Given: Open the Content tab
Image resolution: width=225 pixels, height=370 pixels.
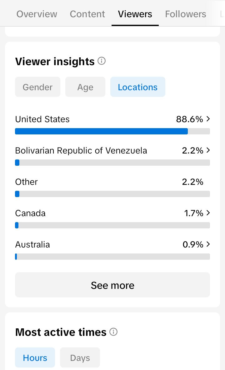Looking at the screenshot, I should click(x=87, y=14).
